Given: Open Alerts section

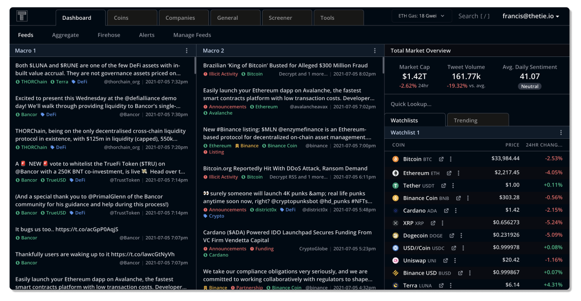Looking at the screenshot, I should click(147, 35).
